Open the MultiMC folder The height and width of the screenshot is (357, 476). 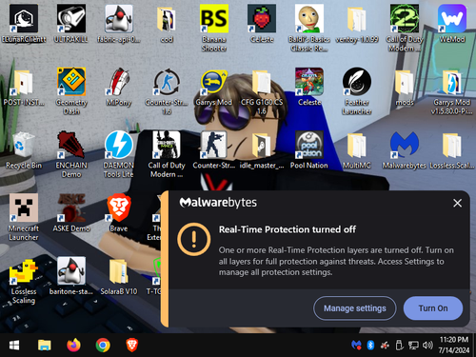357,150
